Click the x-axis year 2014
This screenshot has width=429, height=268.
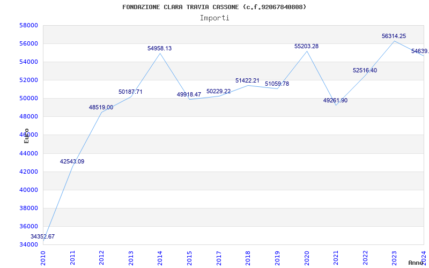[160, 258]
